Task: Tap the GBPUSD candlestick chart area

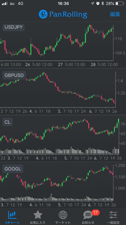Action: [58, 89]
